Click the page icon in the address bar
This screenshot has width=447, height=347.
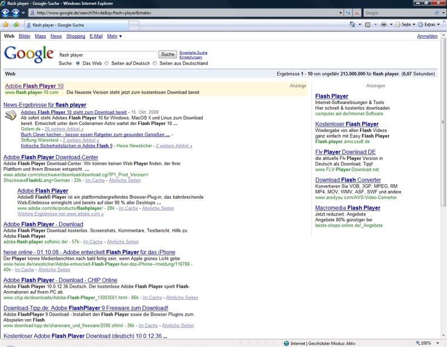32,13
